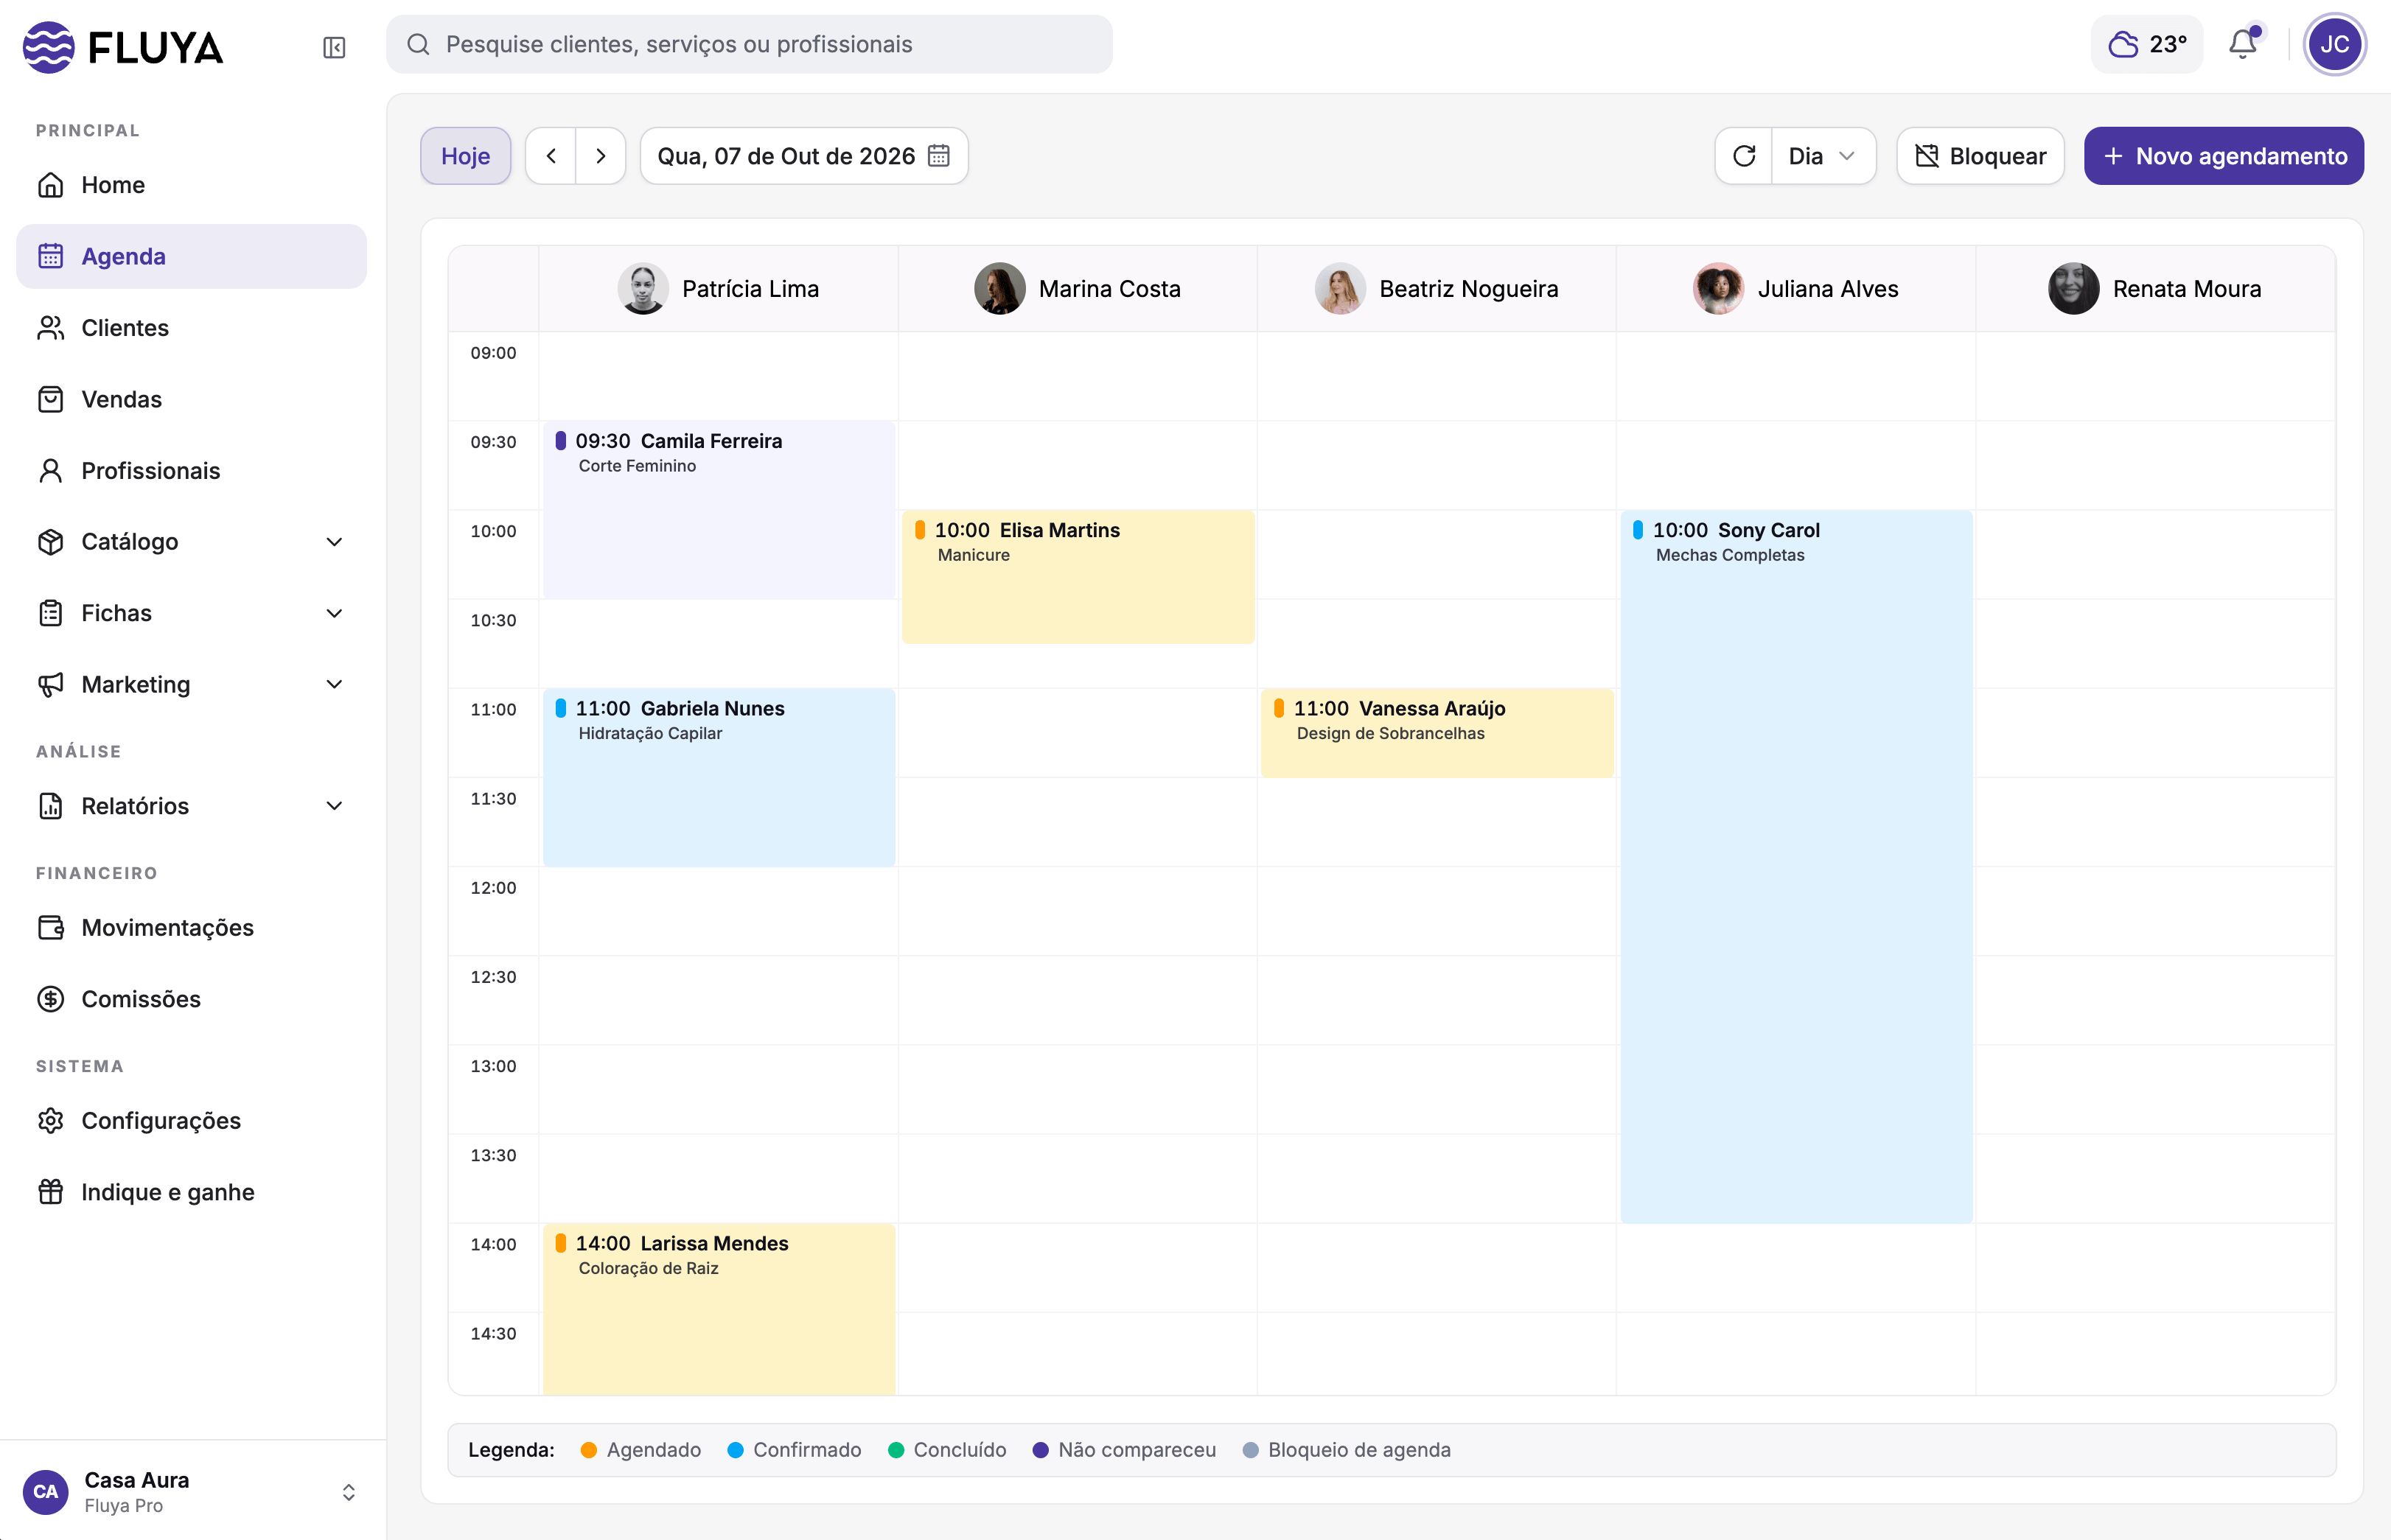Click Juliana Alves avatar
Viewport: 2391px width, 1540px height.
point(1719,289)
